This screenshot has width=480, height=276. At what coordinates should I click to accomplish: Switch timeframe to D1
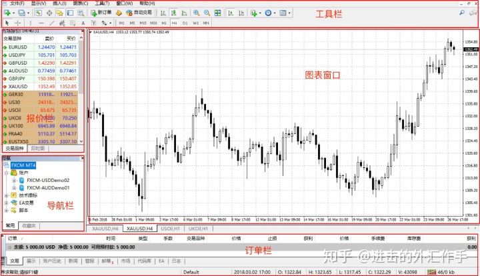tap(185, 23)
